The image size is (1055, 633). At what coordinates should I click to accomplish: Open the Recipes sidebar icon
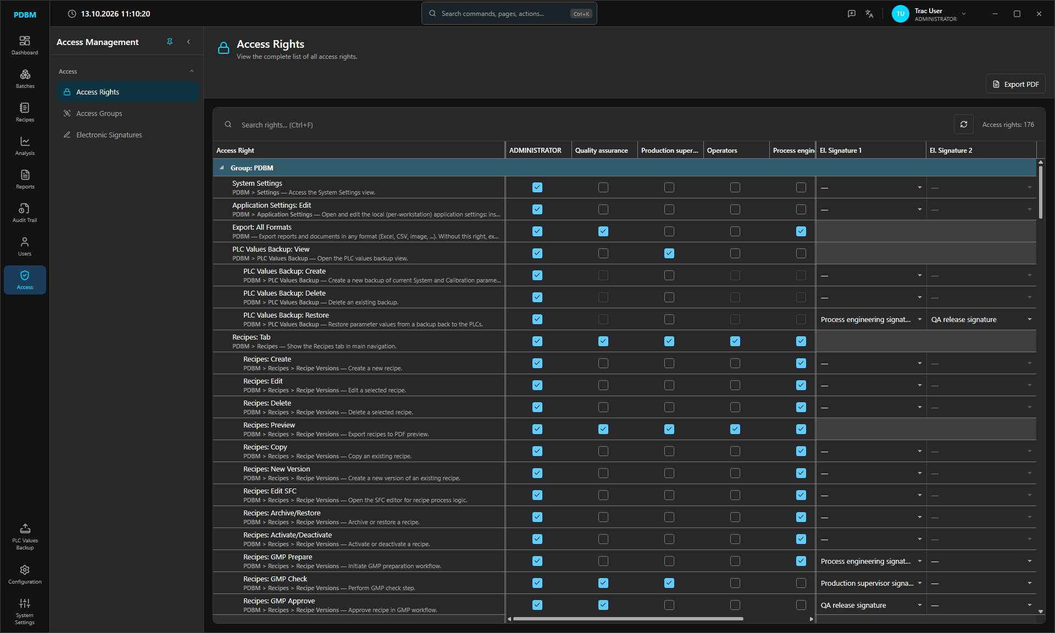point(25,112)
